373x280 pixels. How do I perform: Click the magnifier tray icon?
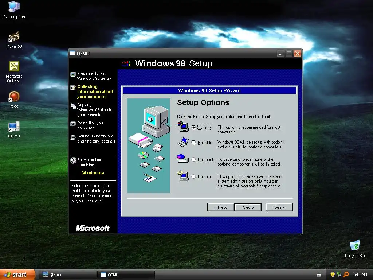pos(346,275)
